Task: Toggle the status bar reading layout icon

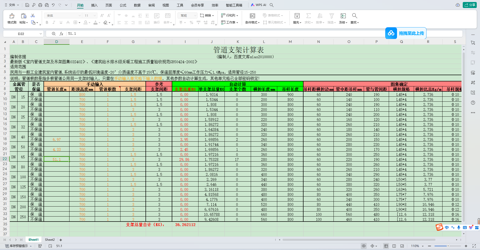Action: tap(372, 246)
